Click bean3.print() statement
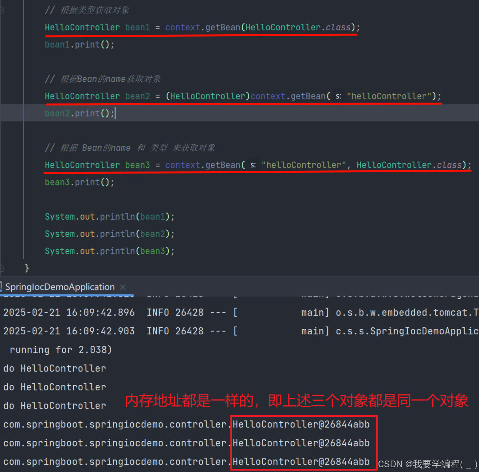Screen dimensions: 479x472 pos(80,182)
